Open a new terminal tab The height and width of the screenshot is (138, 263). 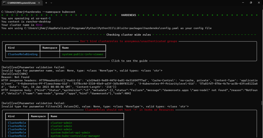[x=46, y=3]
